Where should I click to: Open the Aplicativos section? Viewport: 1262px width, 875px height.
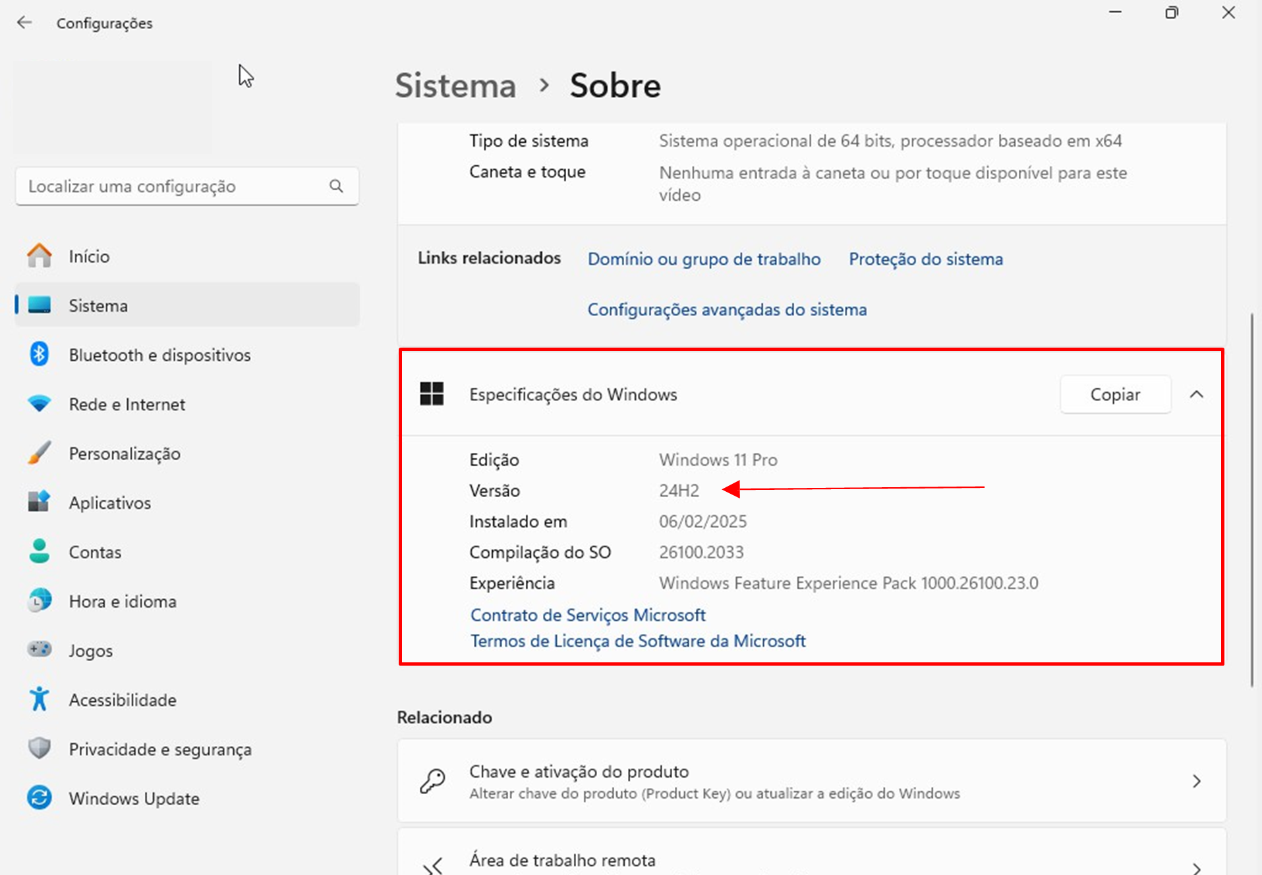click(x=187, y=502)
